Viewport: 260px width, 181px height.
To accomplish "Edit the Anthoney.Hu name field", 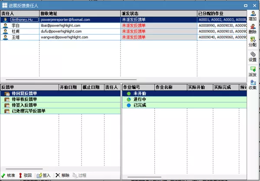I will coord(25,20).
